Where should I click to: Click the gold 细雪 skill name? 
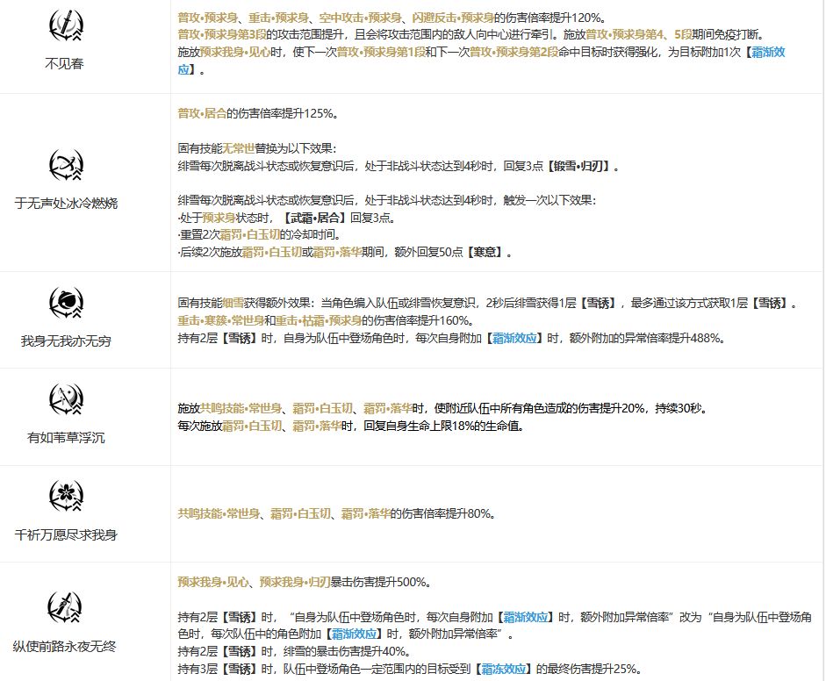[x=233, y=303]
